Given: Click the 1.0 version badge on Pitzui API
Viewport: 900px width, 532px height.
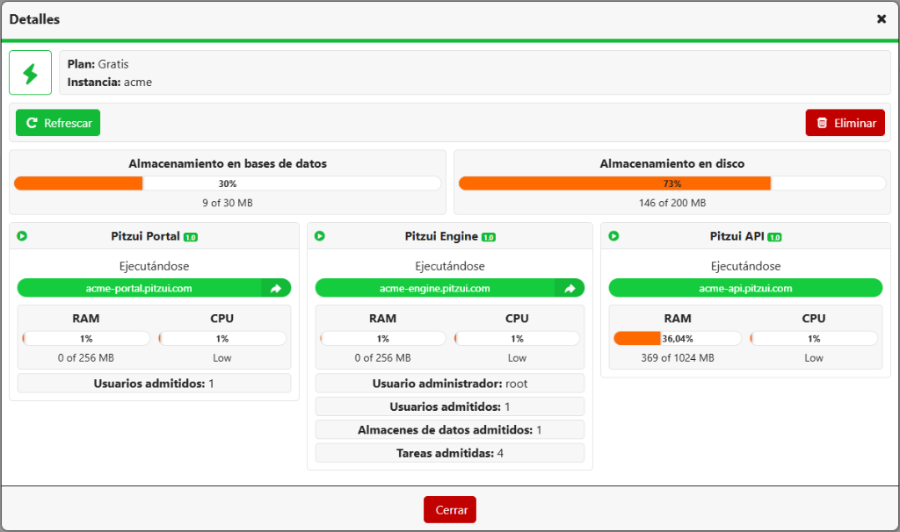Looking at the screenshot, I should pos(774,237).
